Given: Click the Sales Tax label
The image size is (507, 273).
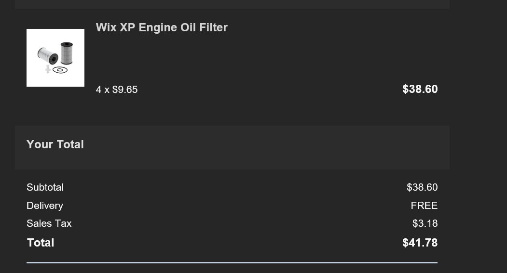Looking at the screenshot, I should click(49, 223).
